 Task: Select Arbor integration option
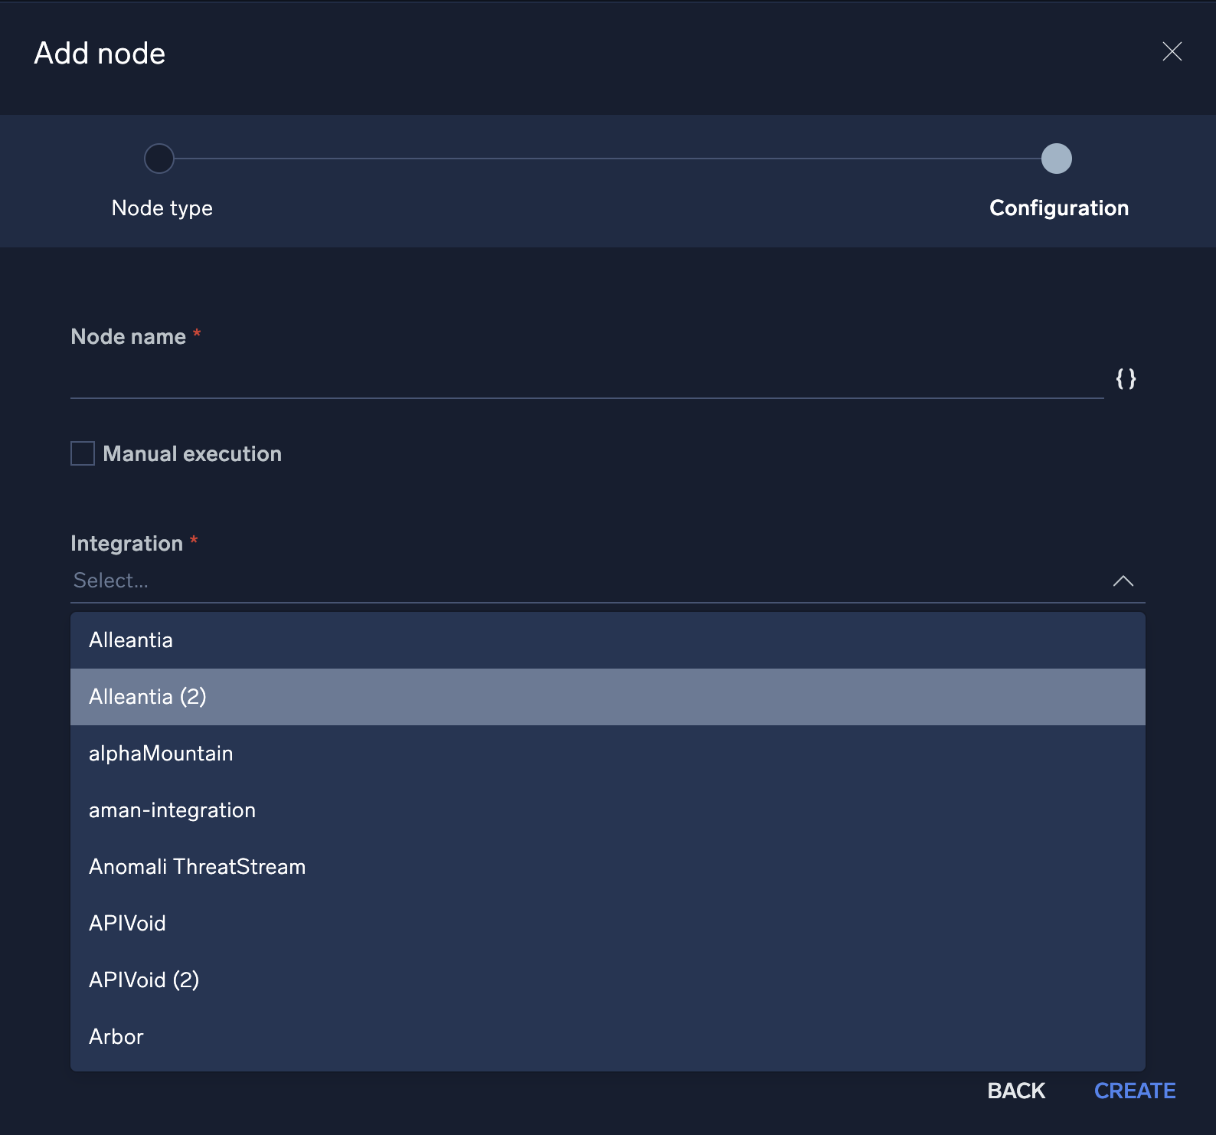[116, 1037]
